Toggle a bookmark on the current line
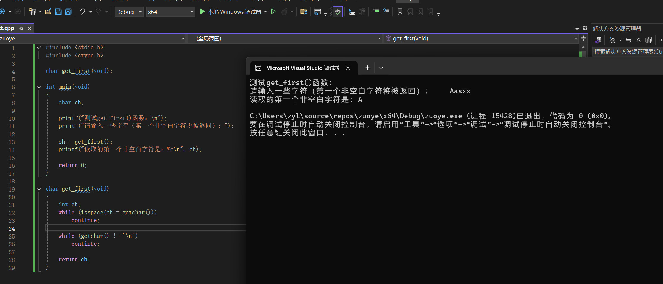The image size is (663, 284). [400, 12]
